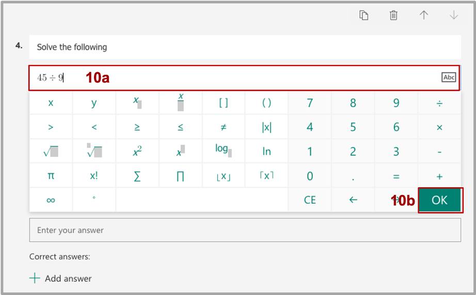Click the backspace left arrow key
Screen dimensions: 476x295
[353, 200]
